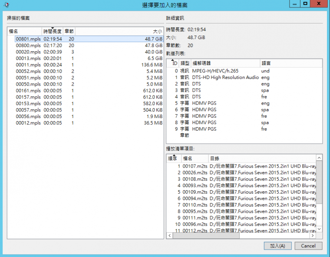The width and height of the screenshot is (330, 257).
Task: Select the 章節 entry in track list
Action: coord(244,135)
